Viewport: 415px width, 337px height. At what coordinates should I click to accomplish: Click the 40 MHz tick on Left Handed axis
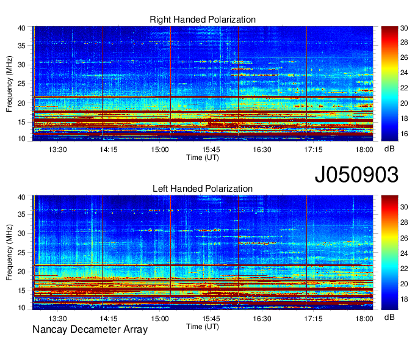tap(21, 197)
